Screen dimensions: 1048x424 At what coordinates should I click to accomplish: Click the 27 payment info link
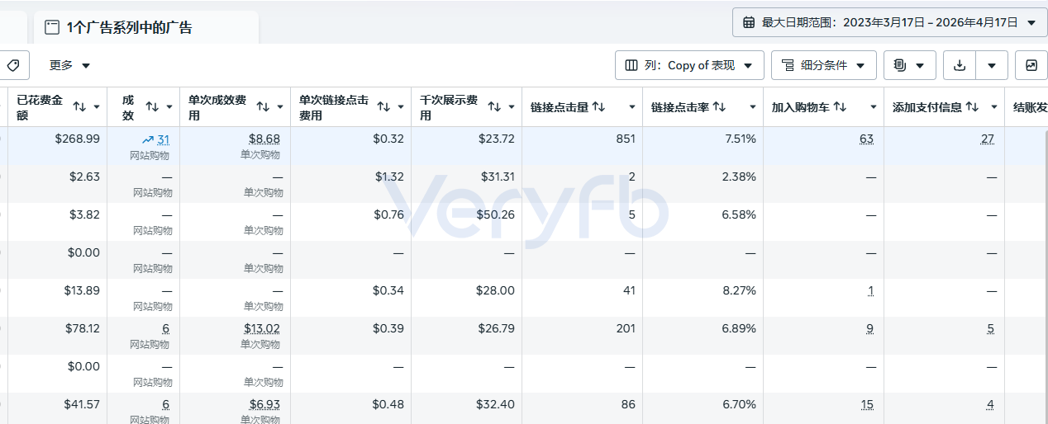coord(988,139)
